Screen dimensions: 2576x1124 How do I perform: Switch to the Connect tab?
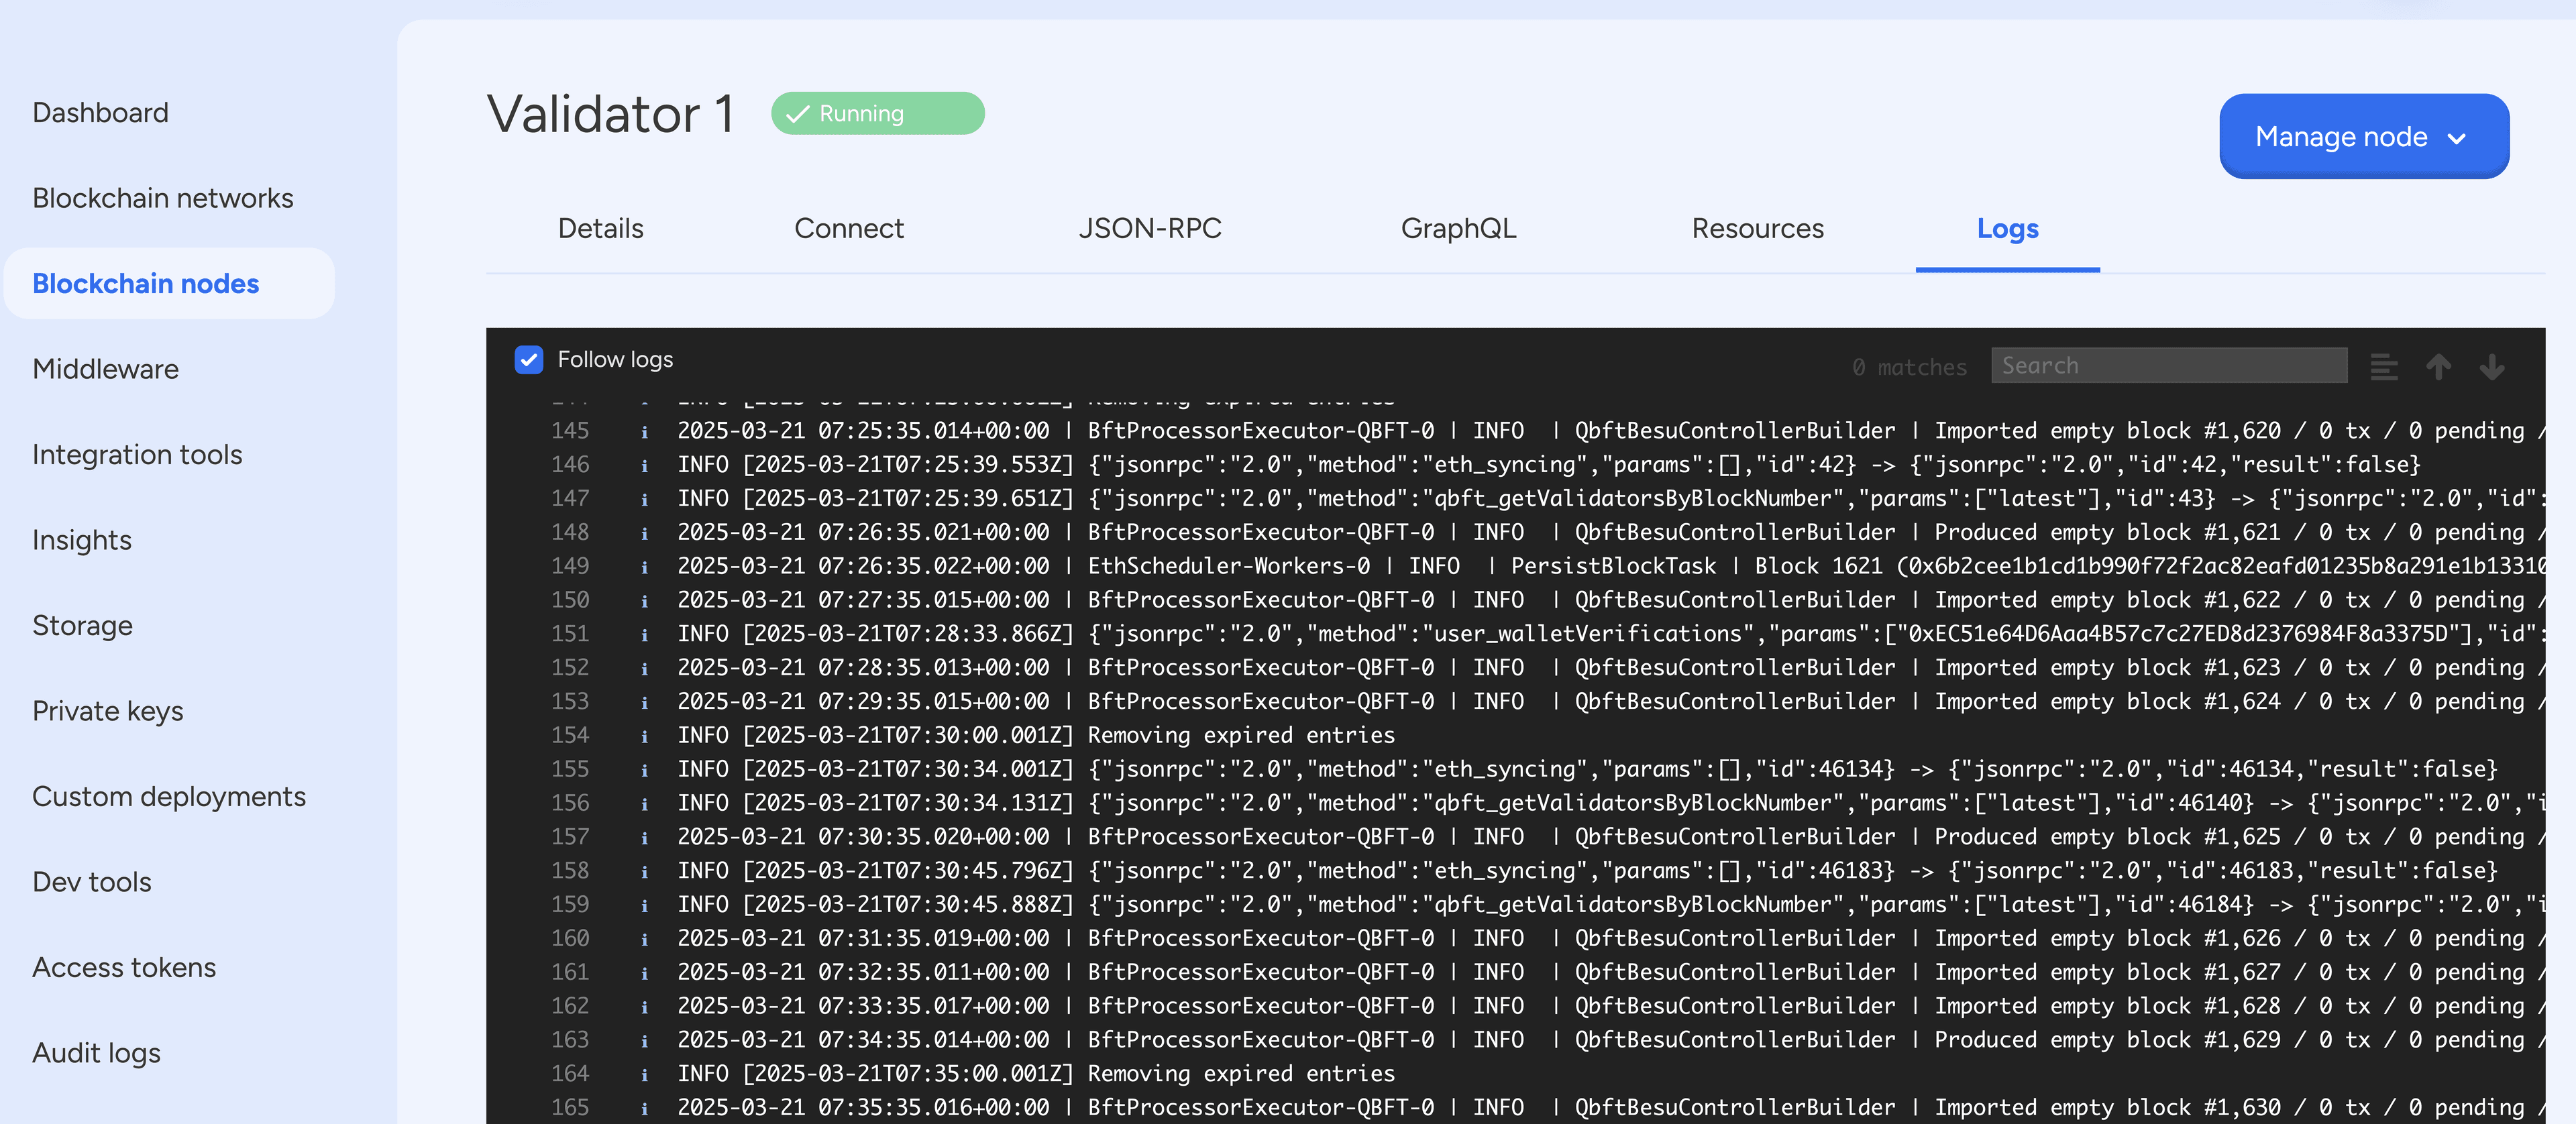click(x=849, y=229)
